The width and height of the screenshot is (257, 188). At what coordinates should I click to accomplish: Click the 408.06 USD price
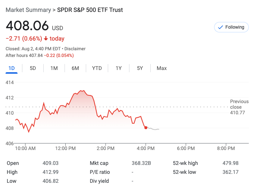tap(34, 26)
